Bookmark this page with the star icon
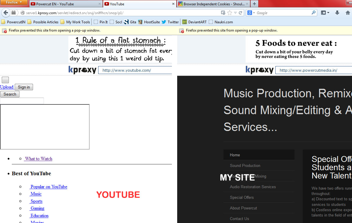352x223 pixels. pyautogui.click(x=229, y=13)
